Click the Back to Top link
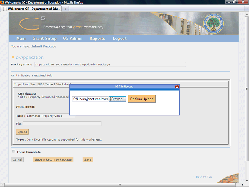 pos(203,176)
